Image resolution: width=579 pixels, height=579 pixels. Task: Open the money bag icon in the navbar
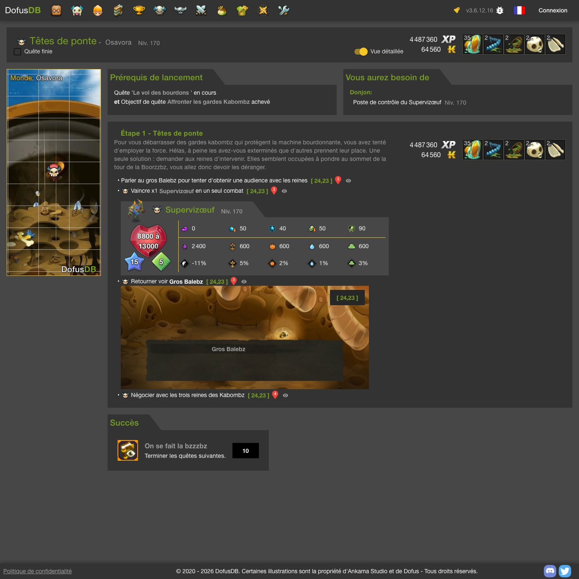[222, 10]
